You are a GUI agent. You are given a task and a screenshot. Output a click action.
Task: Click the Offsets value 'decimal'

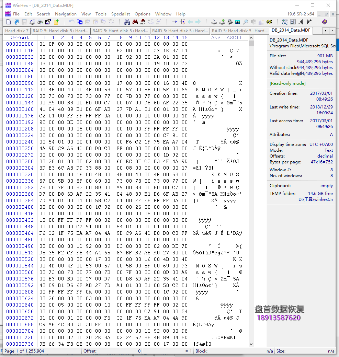(x=325, y=156)
